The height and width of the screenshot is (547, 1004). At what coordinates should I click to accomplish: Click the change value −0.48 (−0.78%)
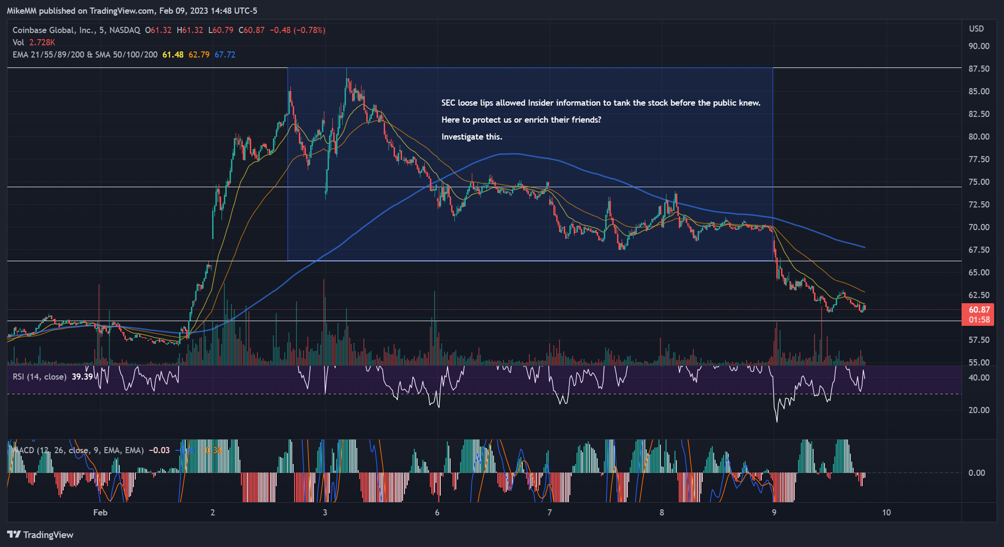(x=297, y=30)
